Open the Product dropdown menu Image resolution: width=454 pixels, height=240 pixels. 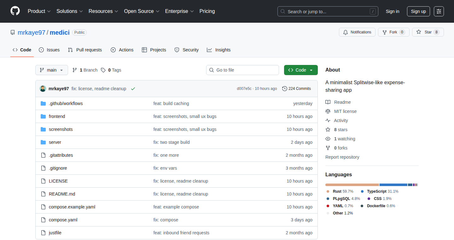(39, 11)
